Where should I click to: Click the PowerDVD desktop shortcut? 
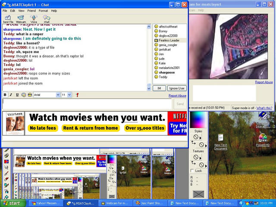pos(263,140)
